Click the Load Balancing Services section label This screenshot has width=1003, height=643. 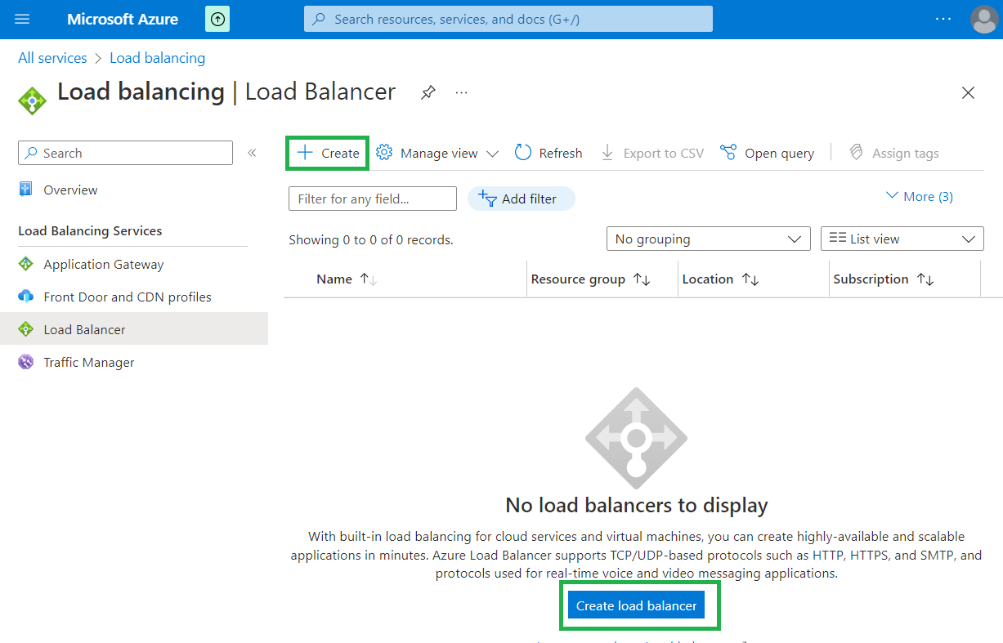click(90, 231)
